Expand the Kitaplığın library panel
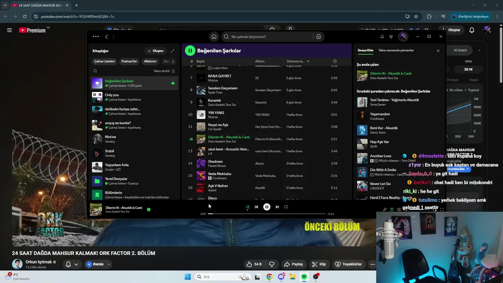 pyautogui.click(x=172, y=51)
